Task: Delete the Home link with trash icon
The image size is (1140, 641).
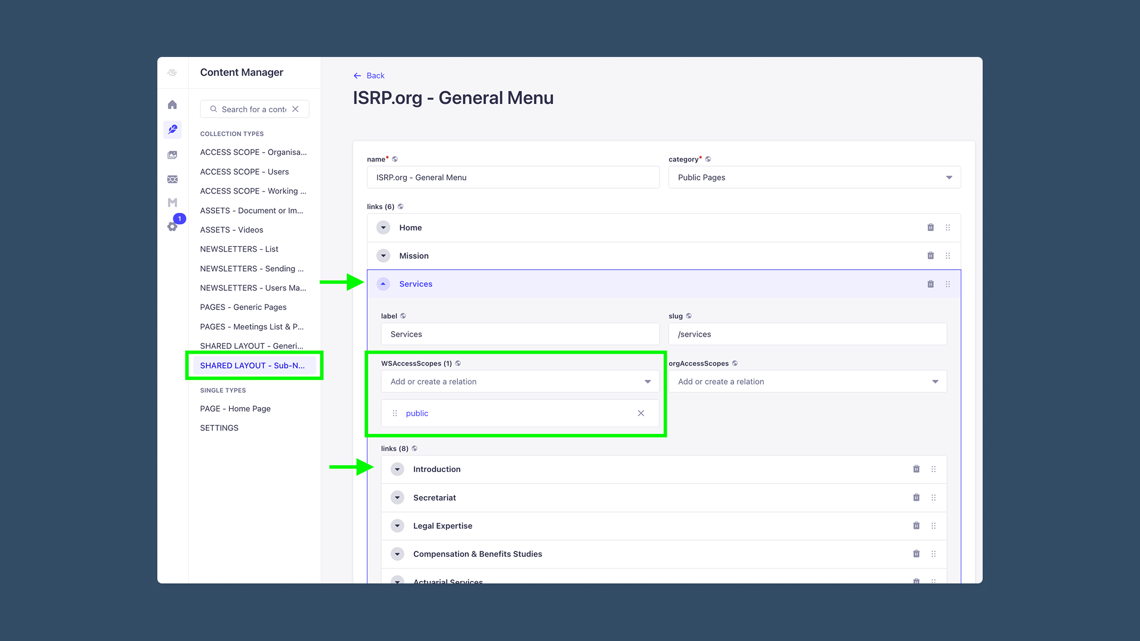Action: (x=930, y=228)
